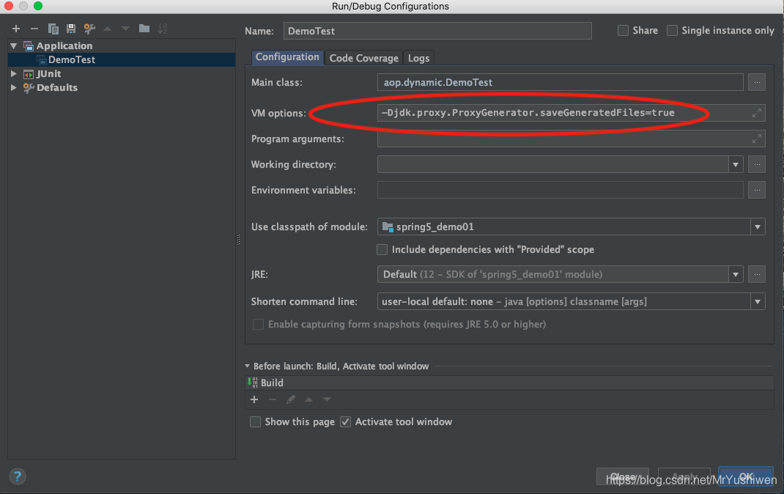This screenshot has height=494, width=784.
Task: Open Use classpath of module dropdown
Action: click(x=758, y=226)
